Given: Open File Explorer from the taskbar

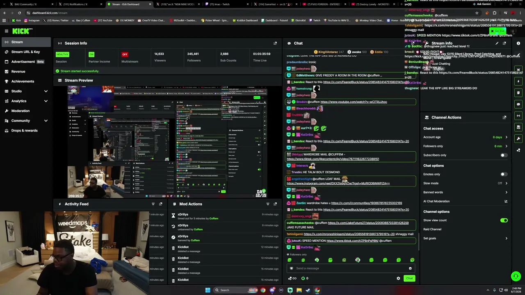Looking at the screenshot, I should [299, 290].
